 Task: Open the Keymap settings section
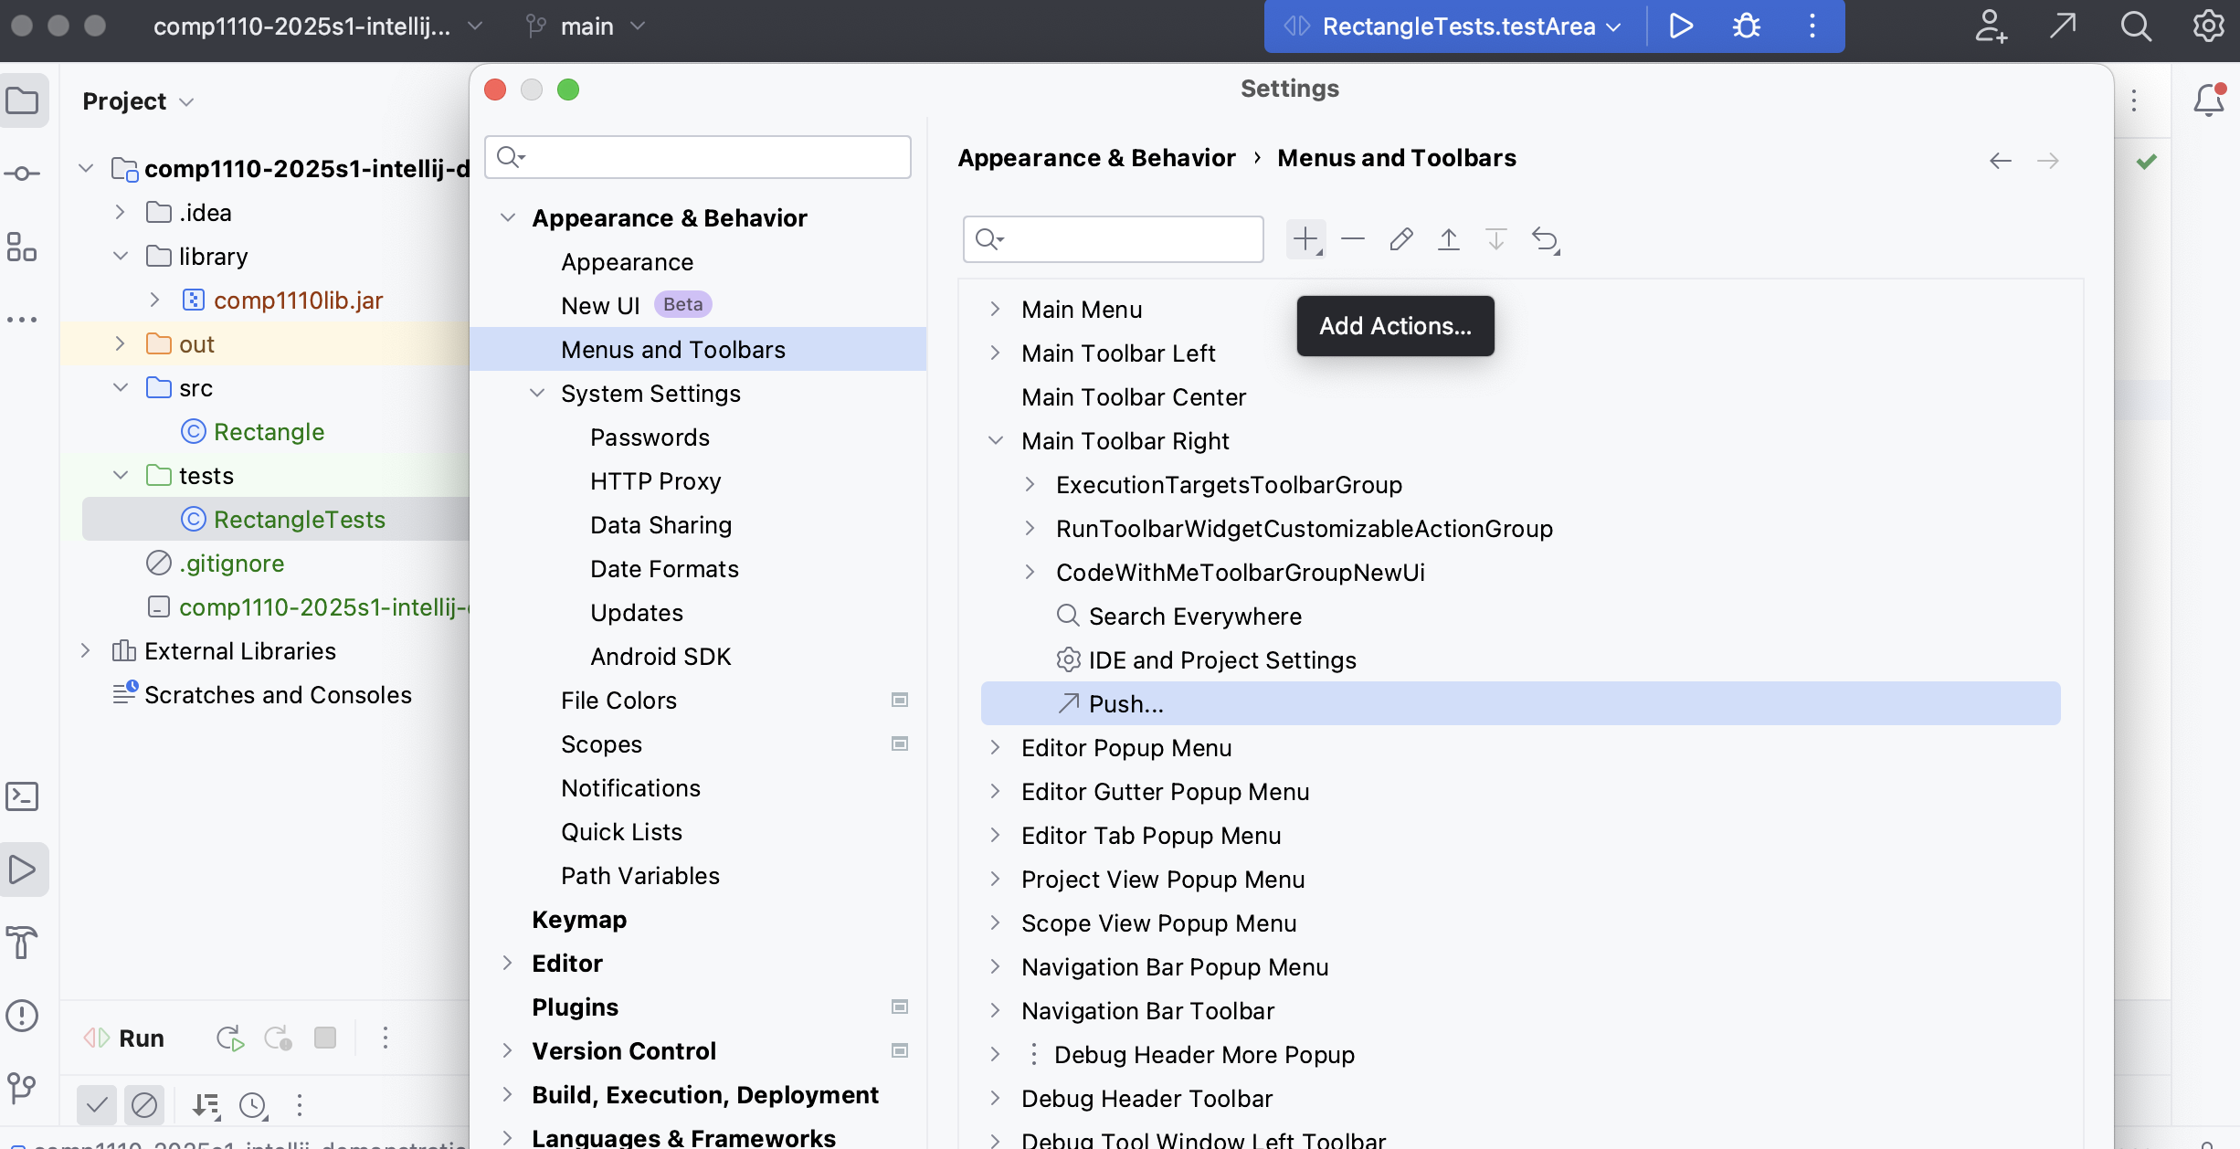(579, 920)
